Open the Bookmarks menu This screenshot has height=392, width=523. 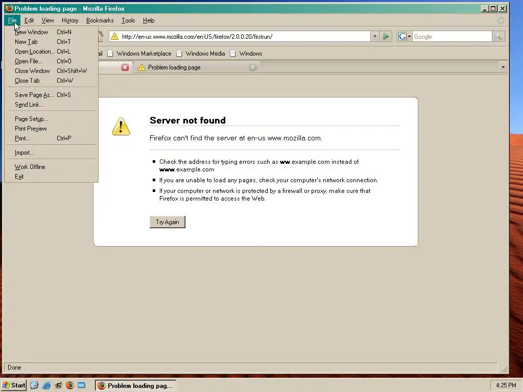100,20
